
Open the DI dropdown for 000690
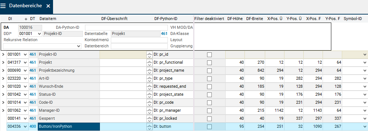25,71
